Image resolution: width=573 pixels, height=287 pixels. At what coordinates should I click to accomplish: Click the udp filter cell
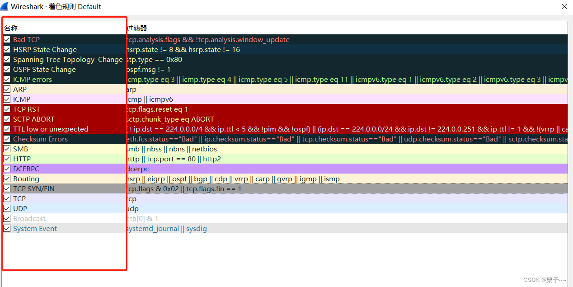(x=132, y=209)
